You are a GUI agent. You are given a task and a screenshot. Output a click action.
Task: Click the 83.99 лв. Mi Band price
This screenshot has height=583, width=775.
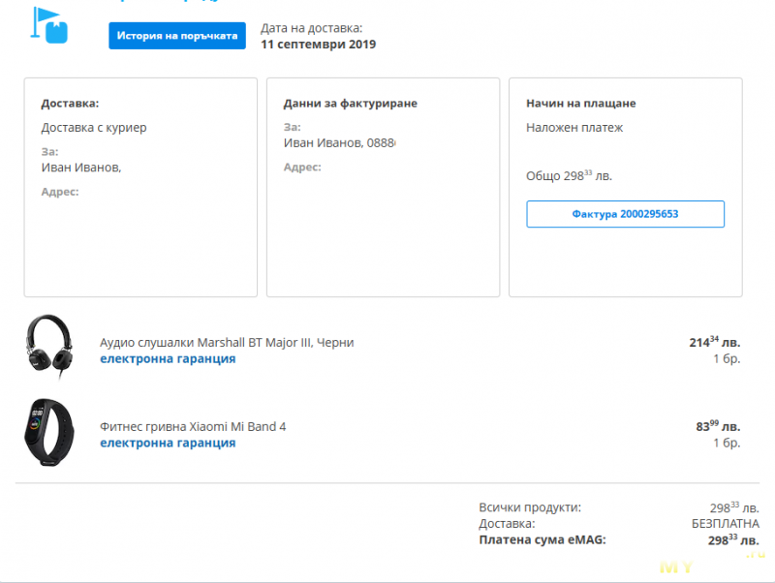click(x=718, y=426)
